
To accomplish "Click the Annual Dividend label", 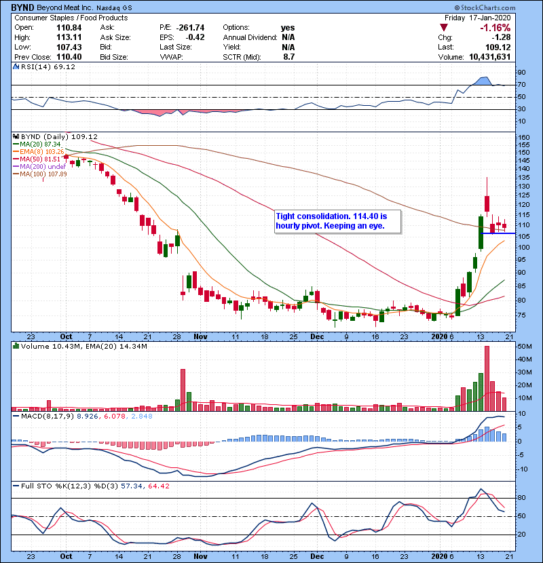I will (x=250, y=37).
